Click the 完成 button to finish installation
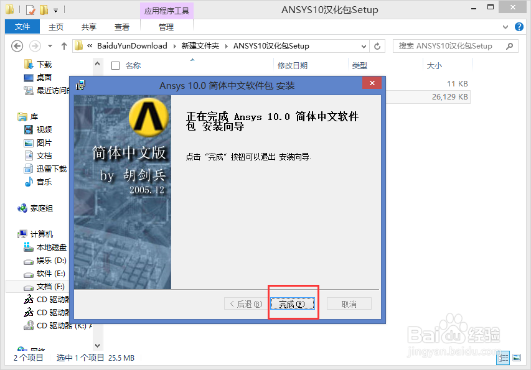The image size is (531, 370). [x=293, y=303]
